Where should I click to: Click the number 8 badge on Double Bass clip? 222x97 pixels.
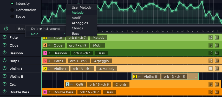tap(45, 92)
